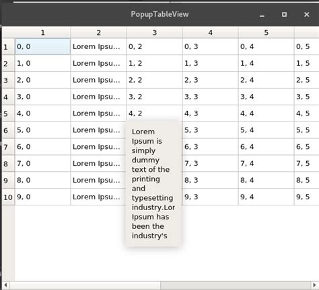Select column header 1

pos(42,33)
